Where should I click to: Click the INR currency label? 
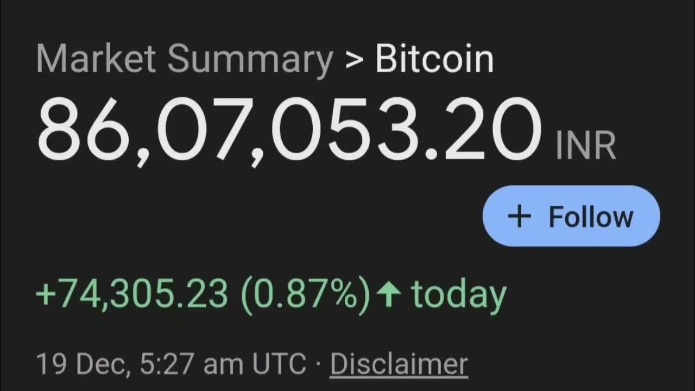586,146
